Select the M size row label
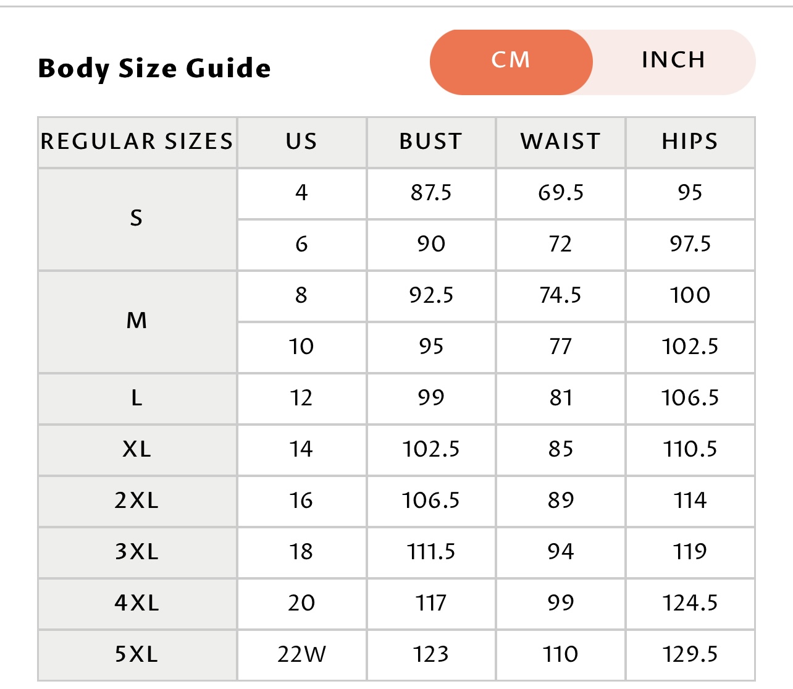Screen dimensions: 793x689 [137, 322]
